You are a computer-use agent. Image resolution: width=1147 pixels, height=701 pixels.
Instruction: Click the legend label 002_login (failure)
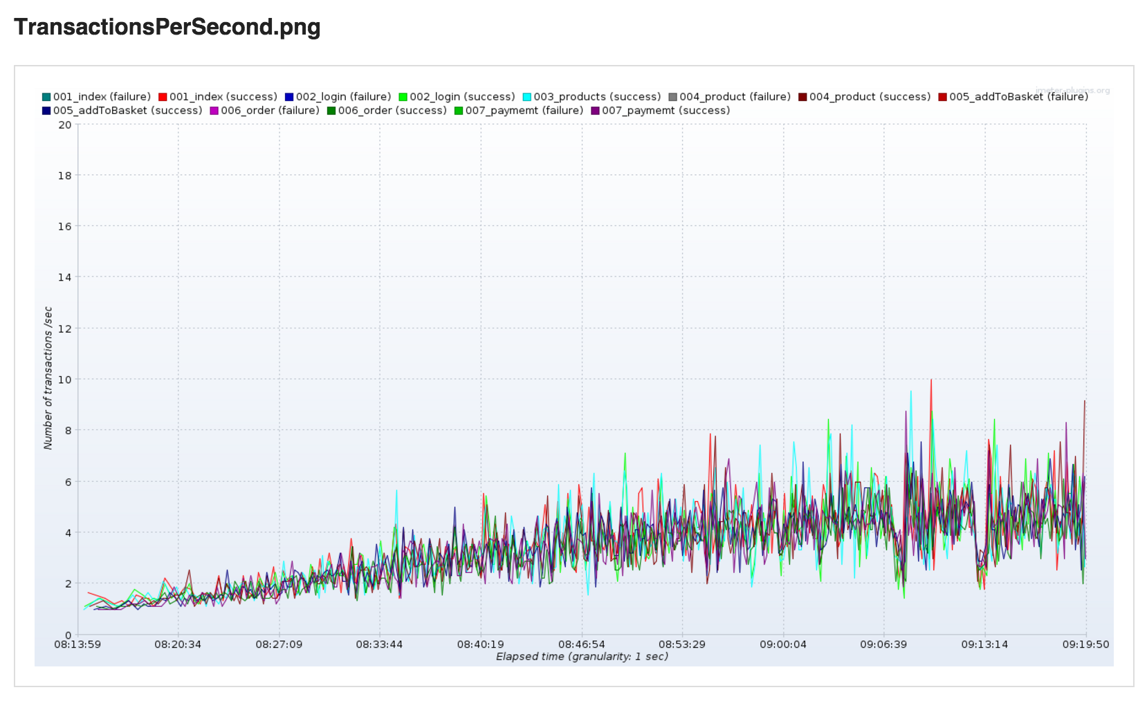[343, 97]
